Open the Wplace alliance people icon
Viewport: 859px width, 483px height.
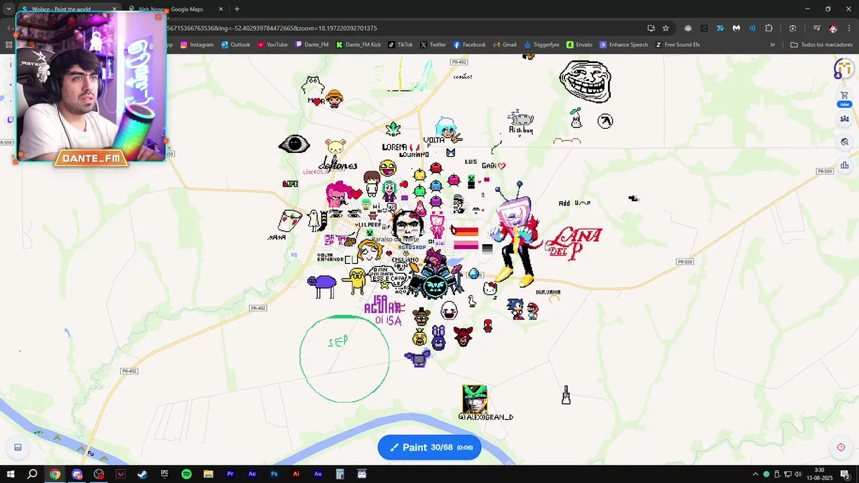(x=844, y=119)
